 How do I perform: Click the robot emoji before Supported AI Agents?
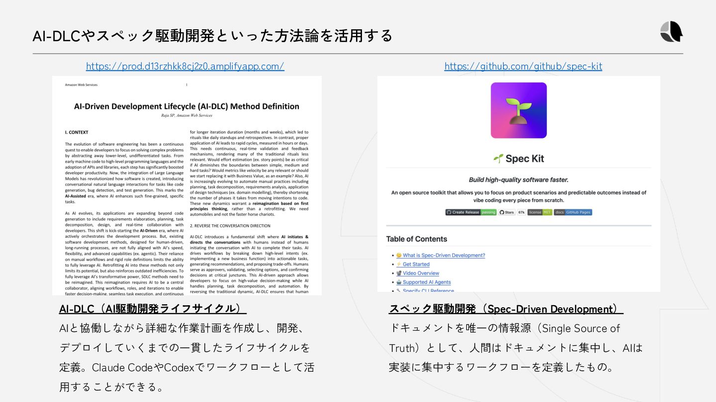[x=399, y=282]
